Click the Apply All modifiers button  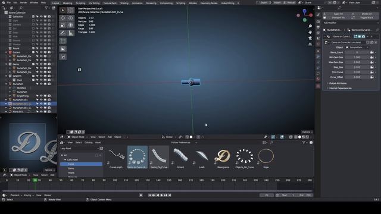(336, 14)
